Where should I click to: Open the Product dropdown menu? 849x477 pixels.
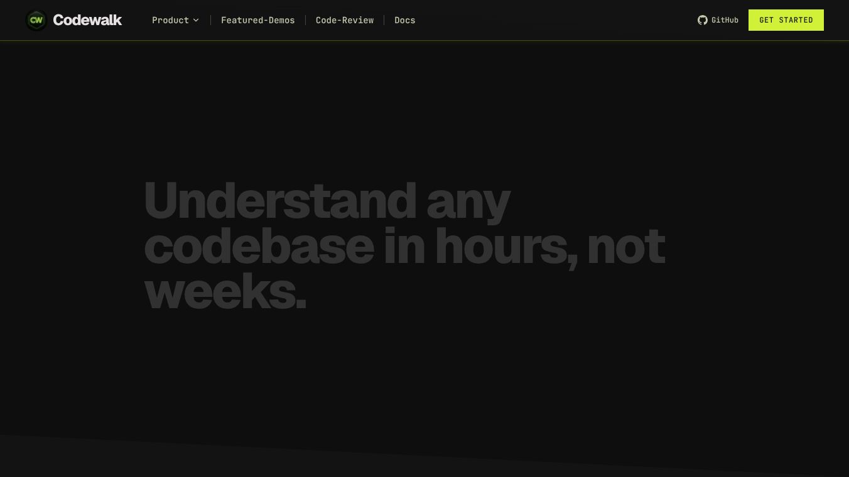click(175, 20)
